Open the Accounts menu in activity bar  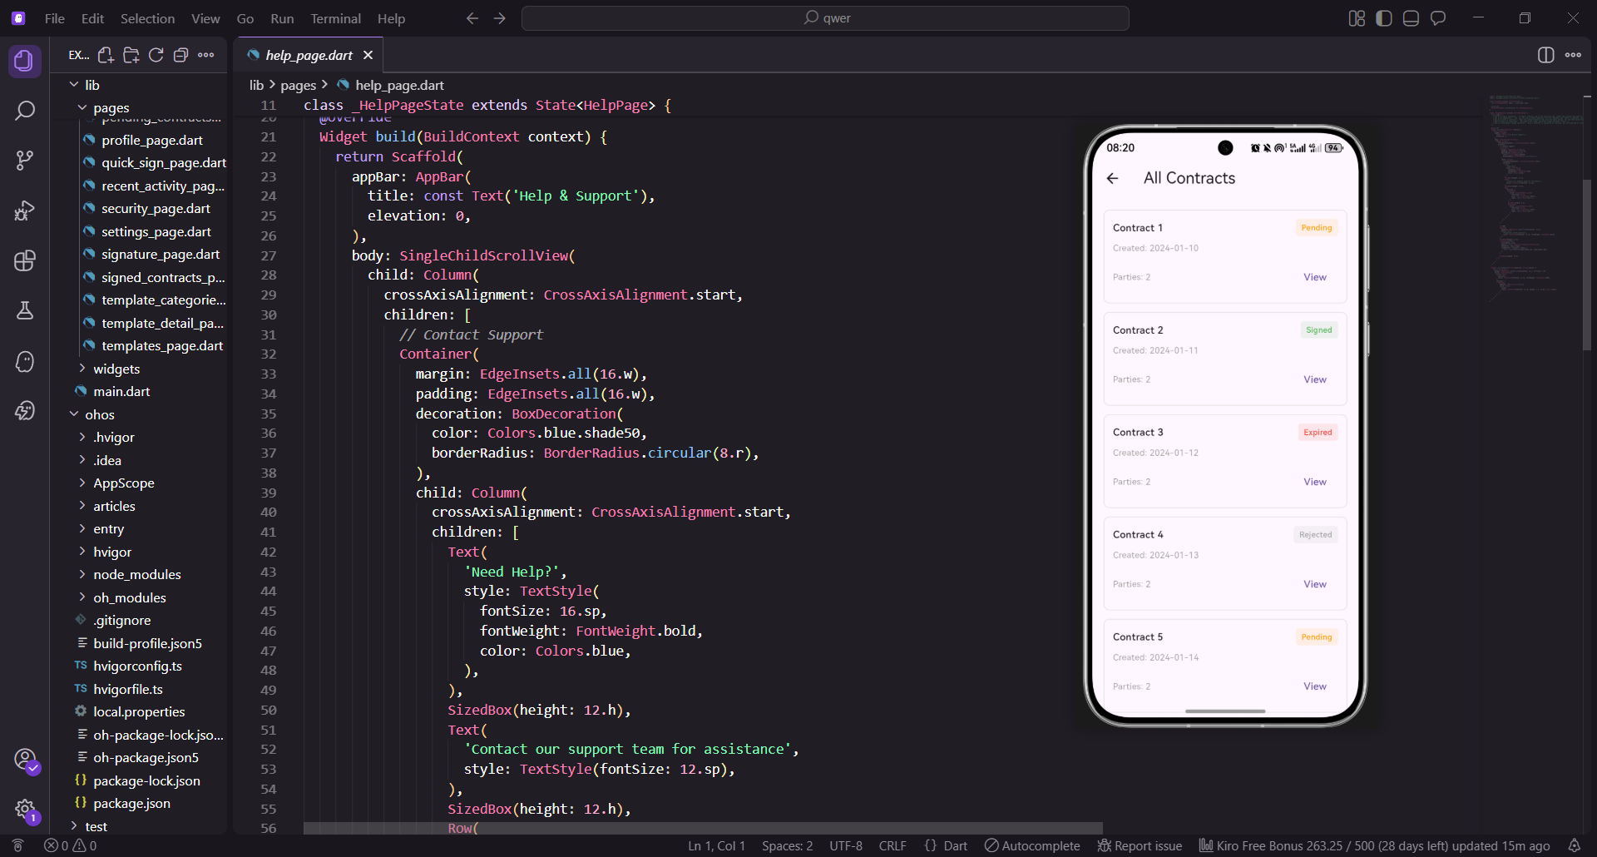click(25, 760)
